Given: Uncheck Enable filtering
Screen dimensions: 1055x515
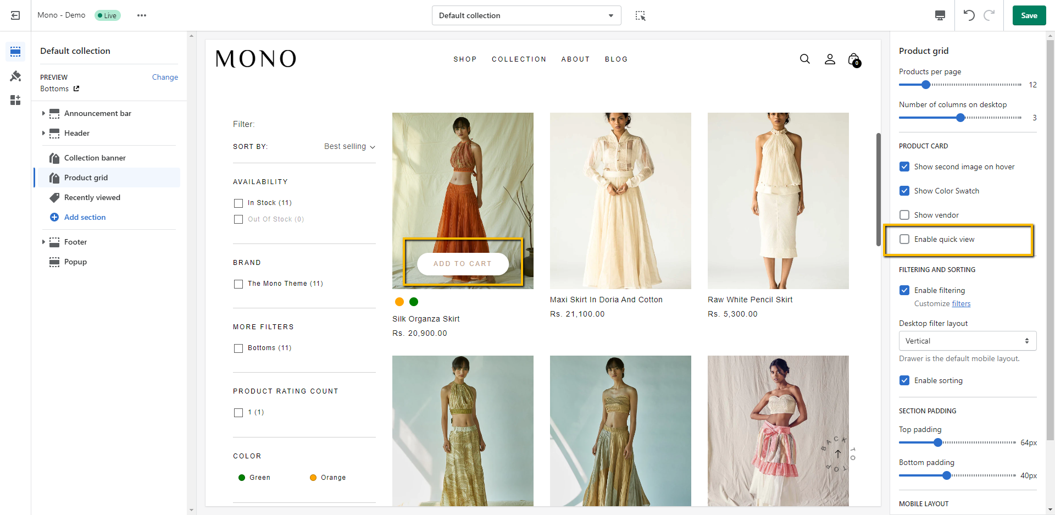Looking at the screenshot, I should point(904,290).
